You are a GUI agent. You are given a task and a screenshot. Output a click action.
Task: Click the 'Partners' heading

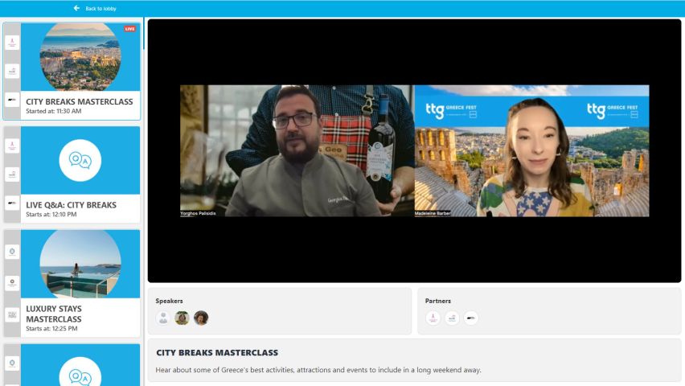coord(437,301)
